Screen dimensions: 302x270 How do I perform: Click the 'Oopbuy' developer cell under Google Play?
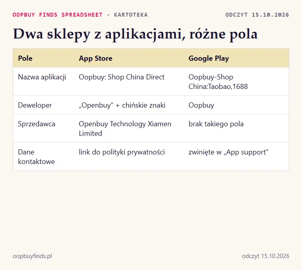tap(201, 105)
